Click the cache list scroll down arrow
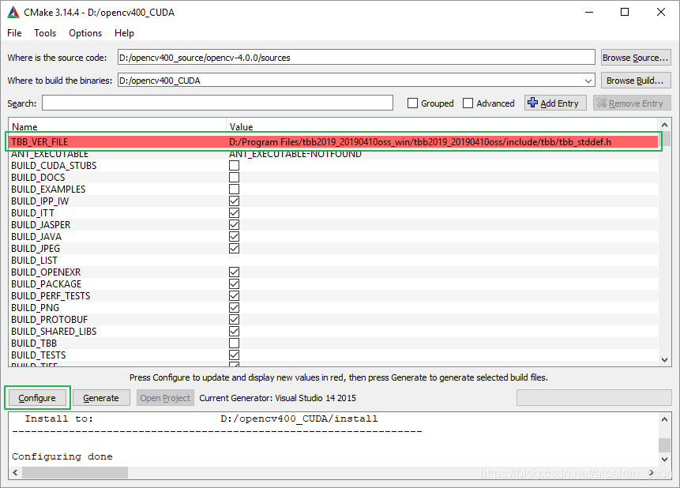Viewport: 680px width, 488px height. tap(665, 359)
